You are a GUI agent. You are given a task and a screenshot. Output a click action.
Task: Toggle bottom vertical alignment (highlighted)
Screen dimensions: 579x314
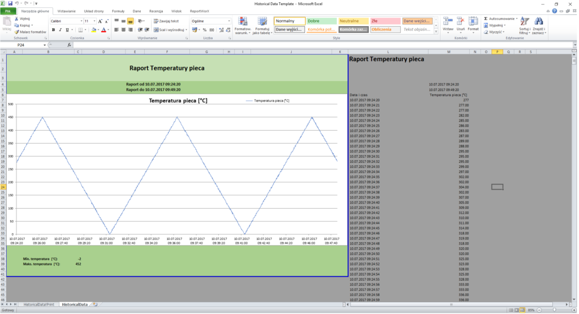pos(131,21)
